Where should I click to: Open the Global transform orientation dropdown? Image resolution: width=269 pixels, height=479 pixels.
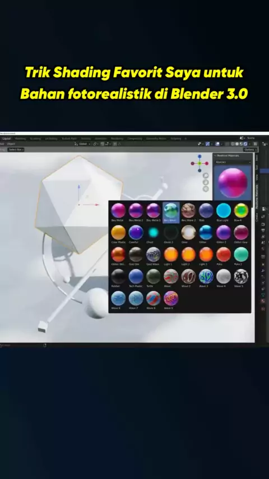tap(82, 144)
